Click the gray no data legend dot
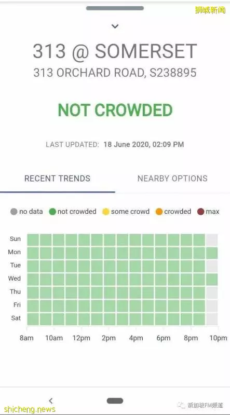The width and height of the screenshot is (230, 415). click(14, 212)
